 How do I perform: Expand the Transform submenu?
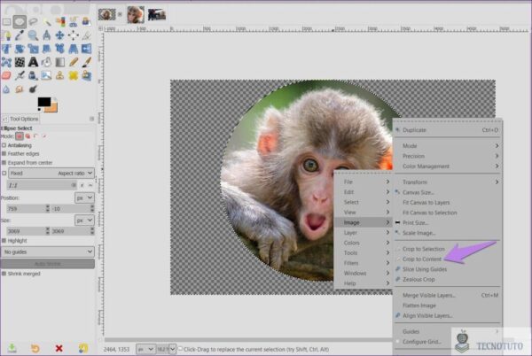[x=448, y=182]
